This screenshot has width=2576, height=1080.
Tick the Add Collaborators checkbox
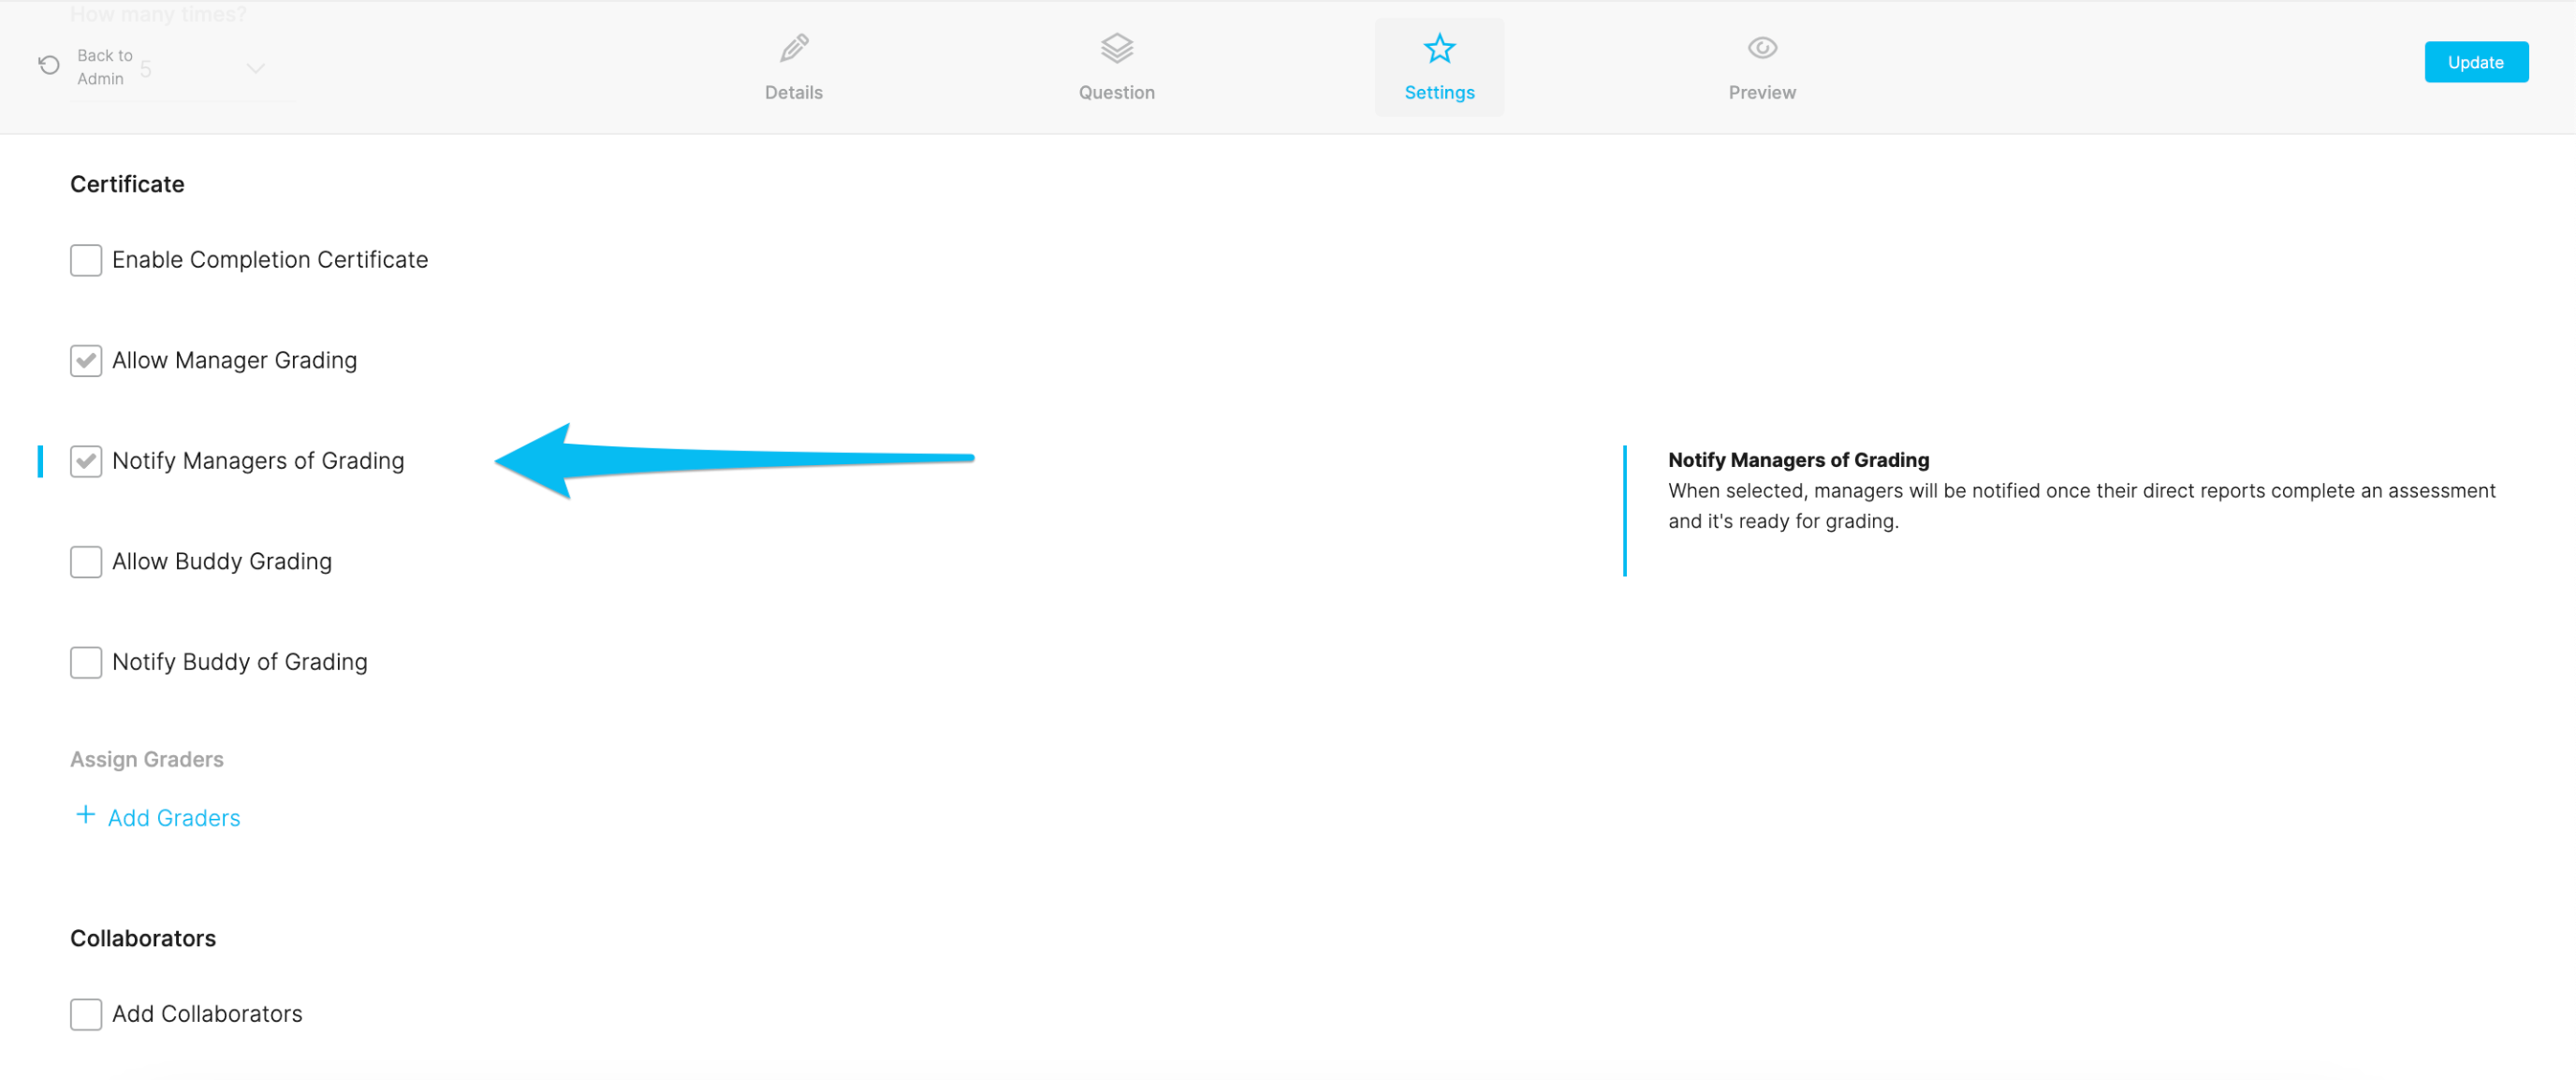pos(86,1014)
